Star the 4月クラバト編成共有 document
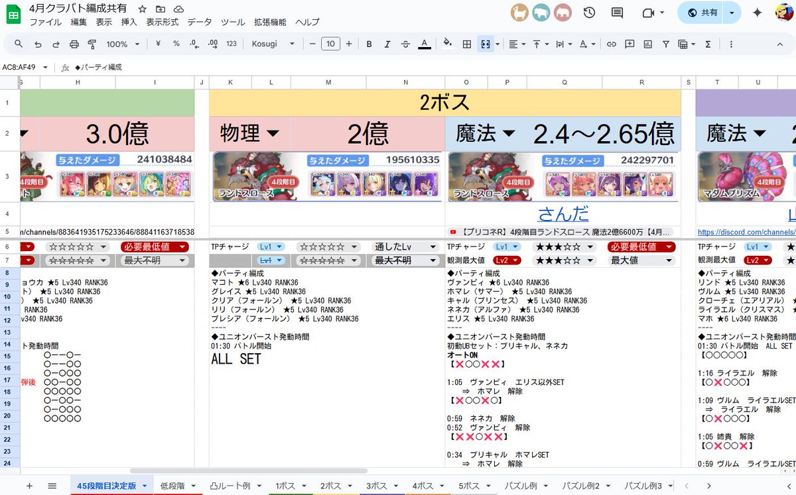 tap(142, 9)
